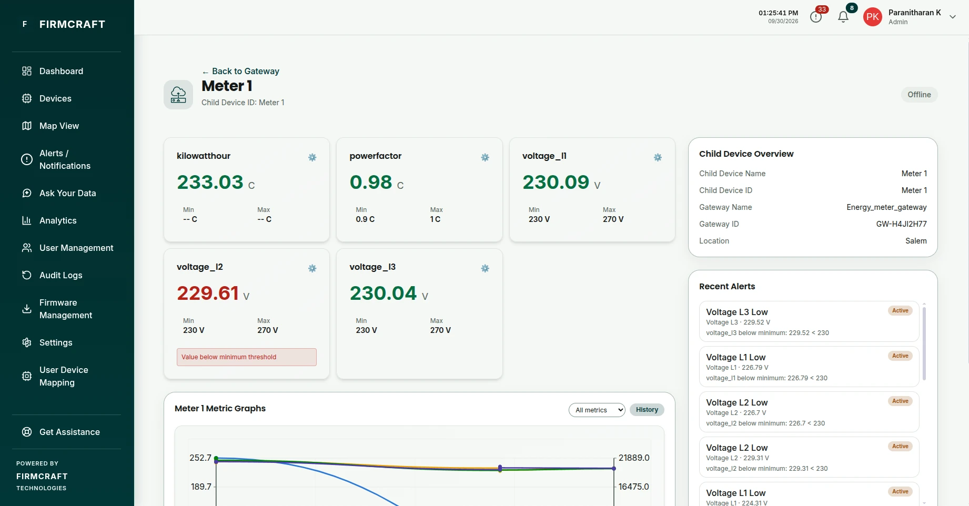Select Analytics menu item label
Image resolution: width=969 pixels, height=506 pixels.
[58, 220]
